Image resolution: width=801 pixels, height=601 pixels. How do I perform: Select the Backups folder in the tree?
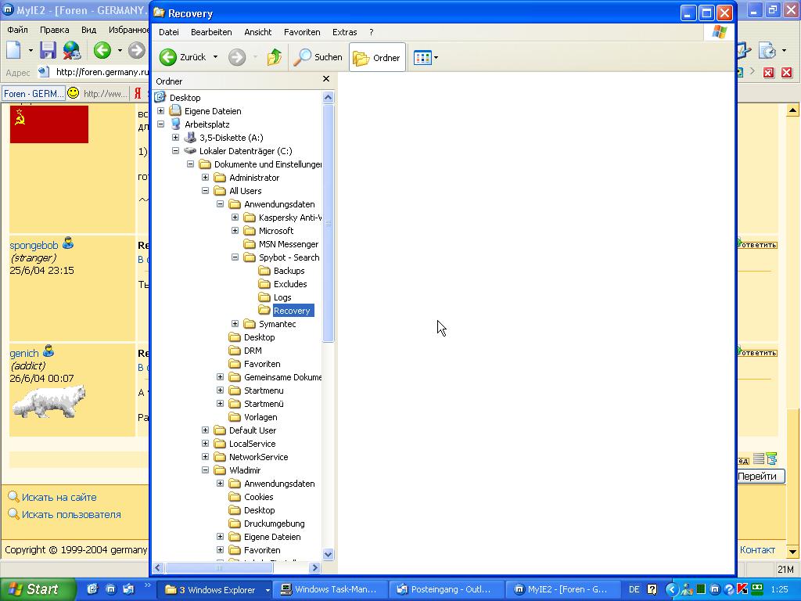point(289,271)
